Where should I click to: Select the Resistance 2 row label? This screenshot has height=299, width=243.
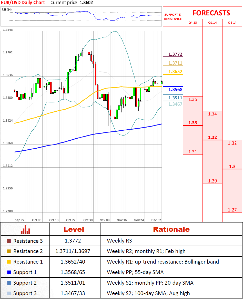tap(28, 251)
